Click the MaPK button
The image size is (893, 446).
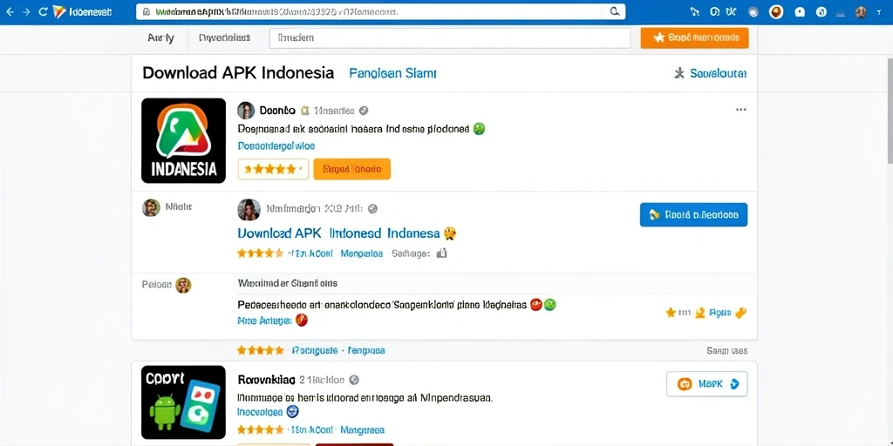coord(706,384)
